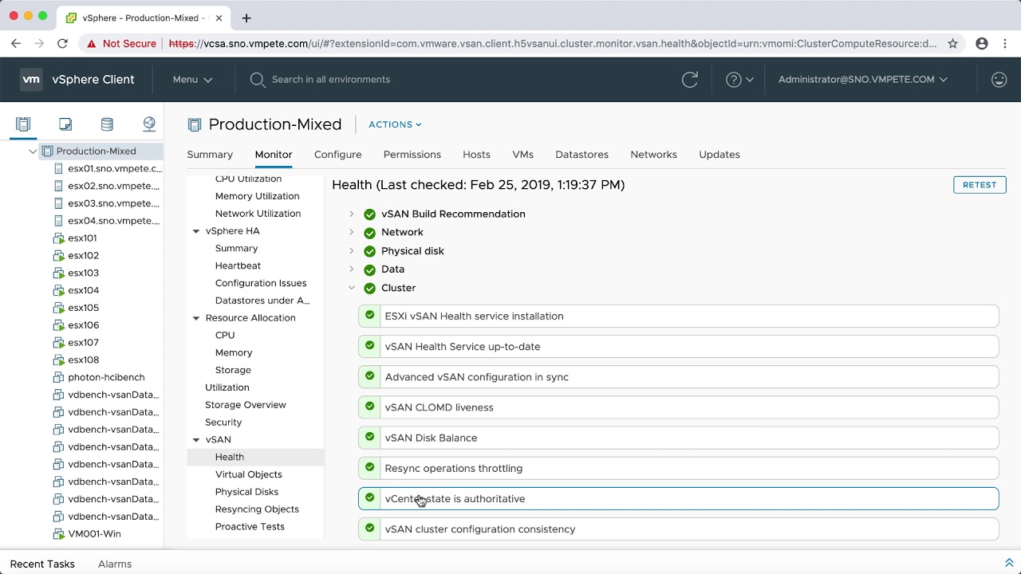
Task: Collapse the Cluster health check group
Action: coord(351,288)
